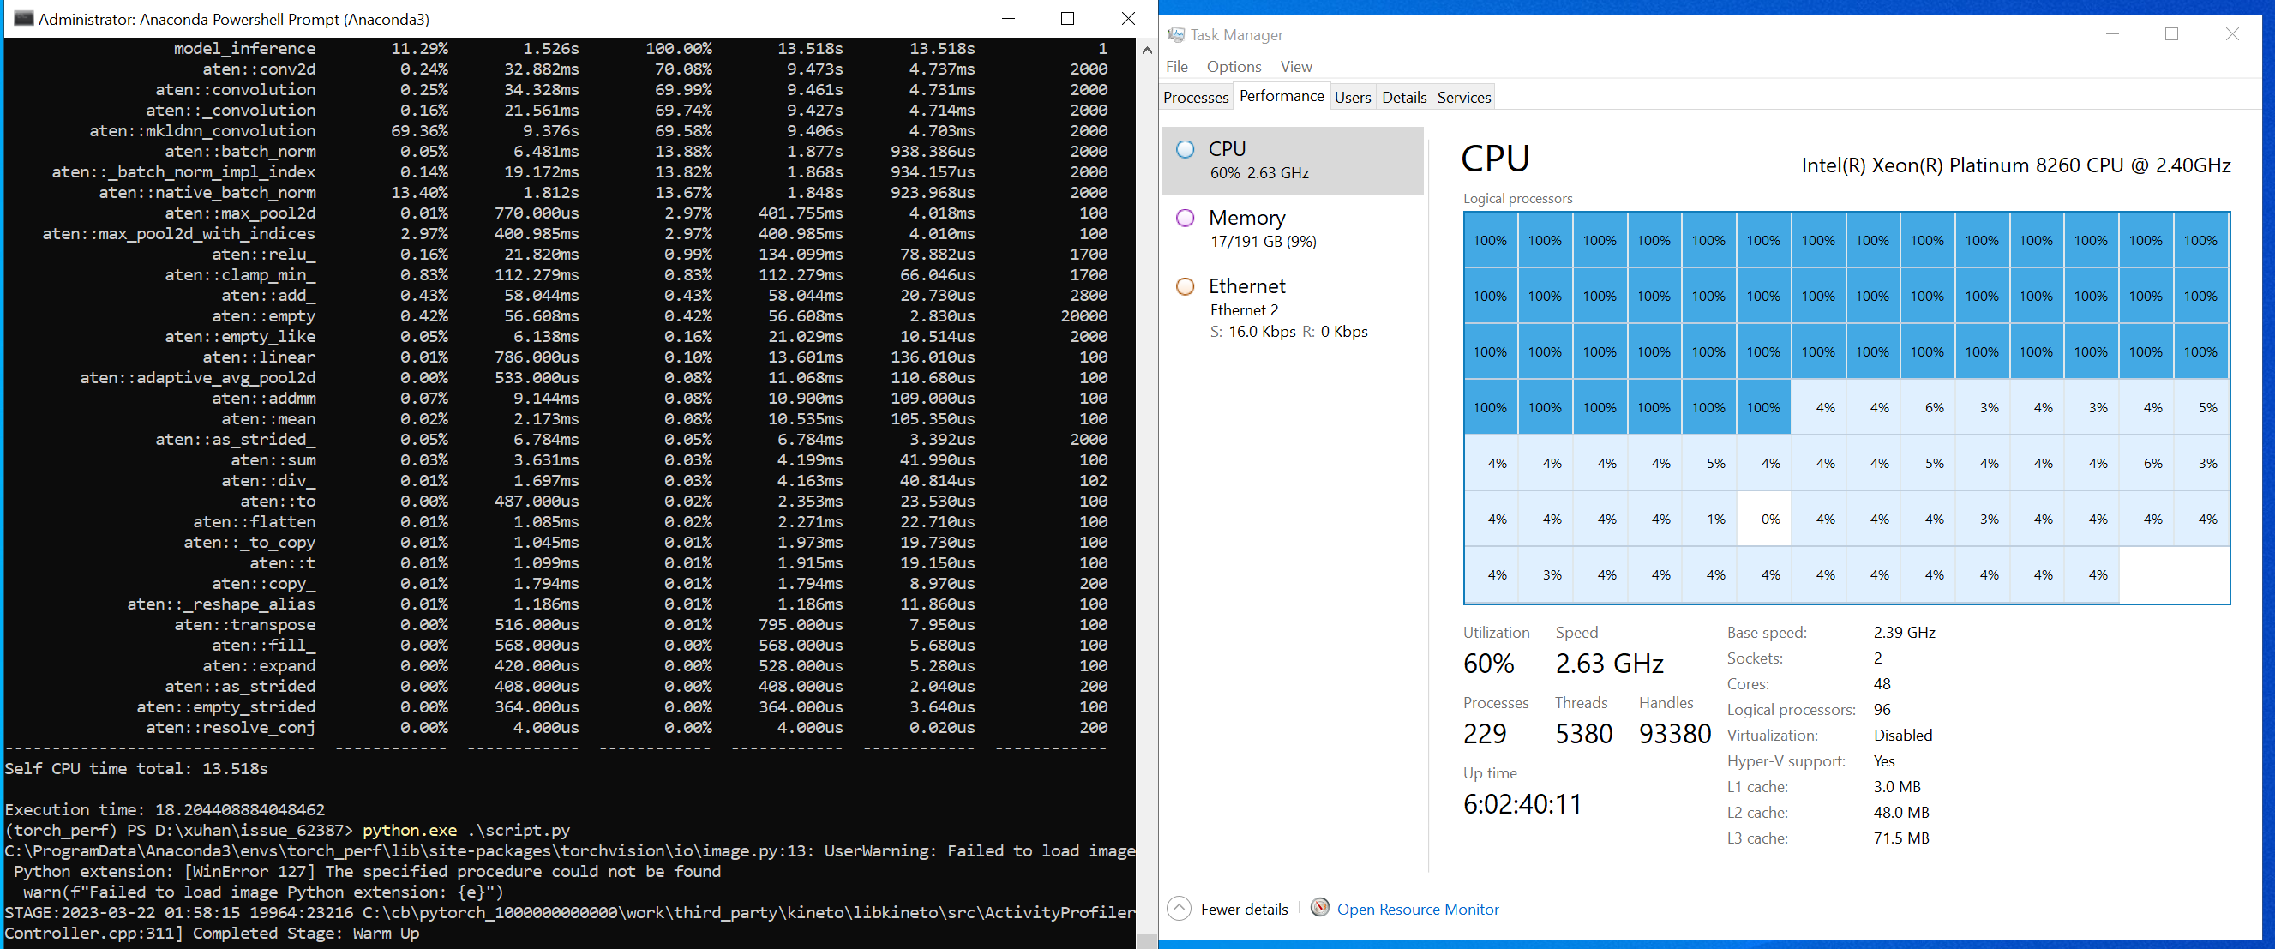Click the PowerShell icon on the terminal title bar
2275x949 pixels.
coord(22,18)
